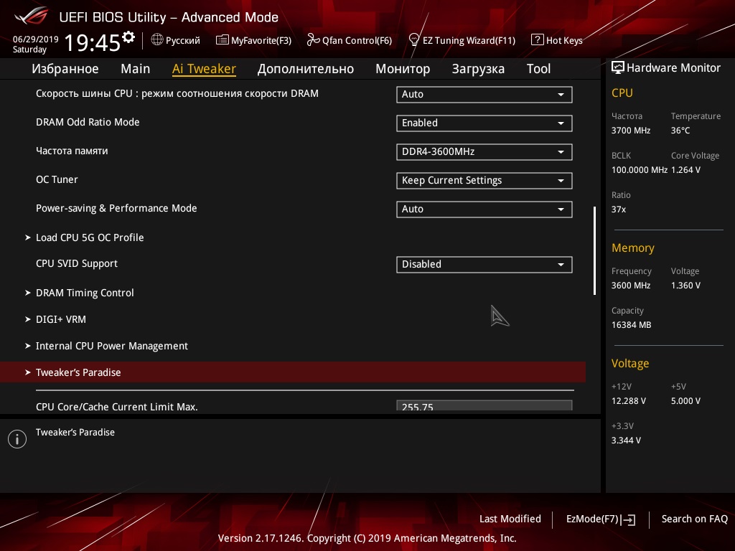The width and height of the screenshot is (735, 551).
Task: Click the Ratio 37x value
Action: coord(619,209)
